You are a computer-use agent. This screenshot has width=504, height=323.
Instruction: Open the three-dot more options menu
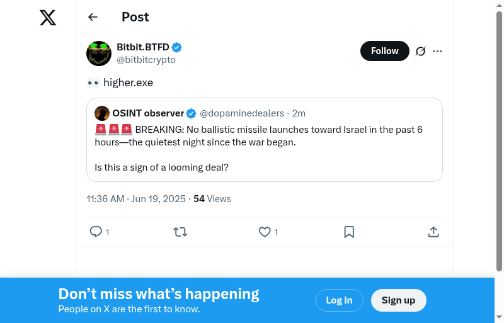tap(438, 51)
